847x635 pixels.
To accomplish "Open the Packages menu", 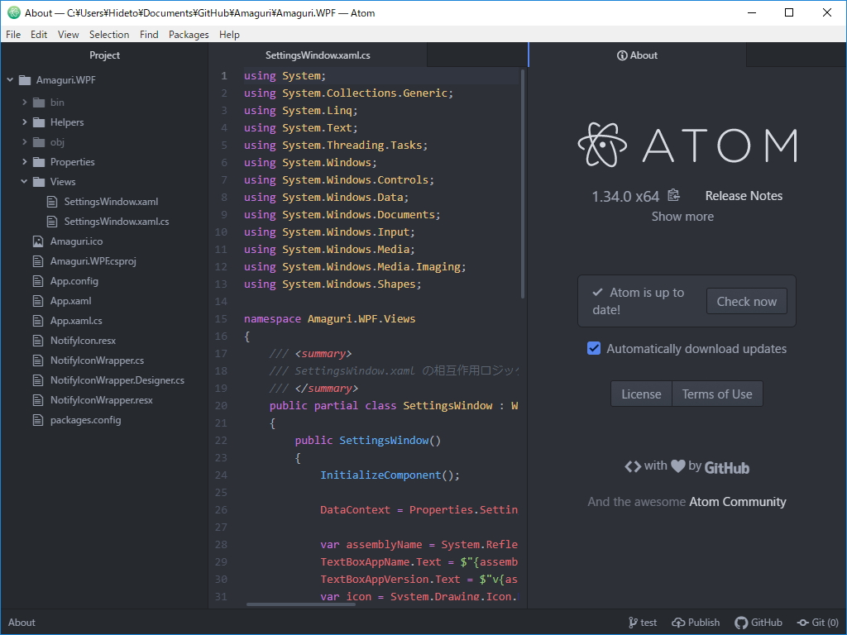I will click(x=188, y=35).
